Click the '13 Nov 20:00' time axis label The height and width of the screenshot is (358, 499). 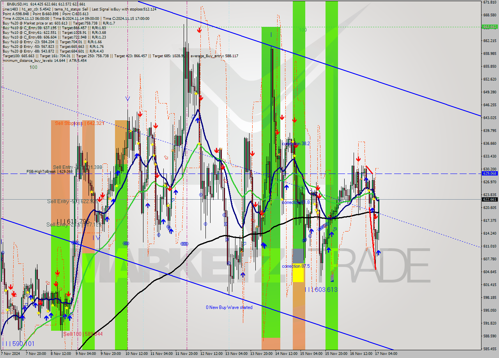pyautogui.click(x=261, y=354)
